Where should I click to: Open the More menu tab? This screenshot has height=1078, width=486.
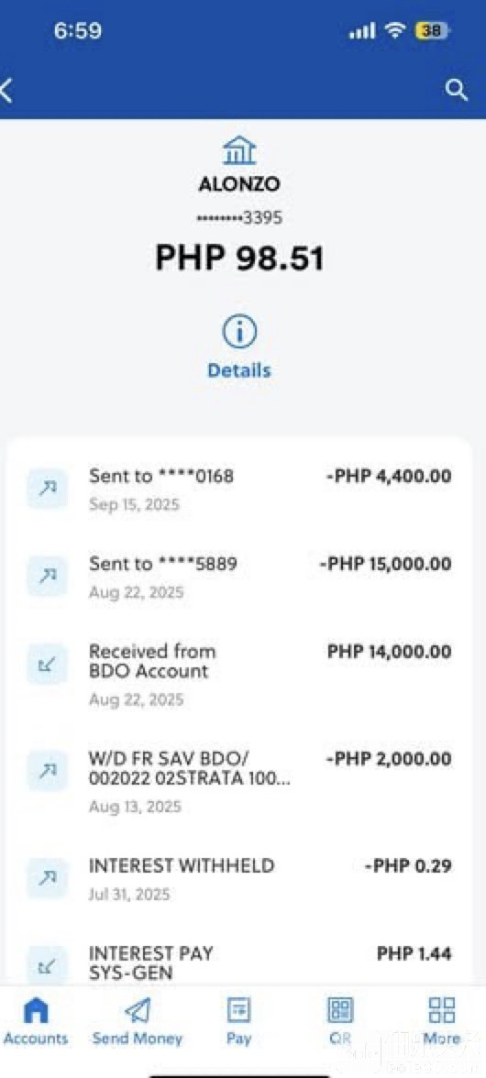click(x=441, y=1021)
